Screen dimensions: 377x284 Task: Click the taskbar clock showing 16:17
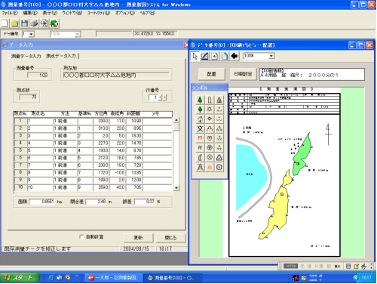click(x=366, y=278)
